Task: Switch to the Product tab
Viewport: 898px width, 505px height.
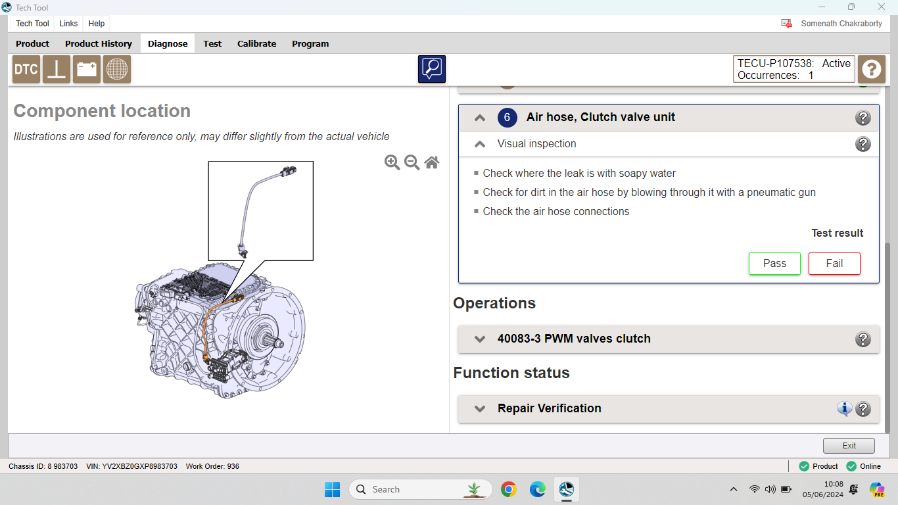Action: 33,43
